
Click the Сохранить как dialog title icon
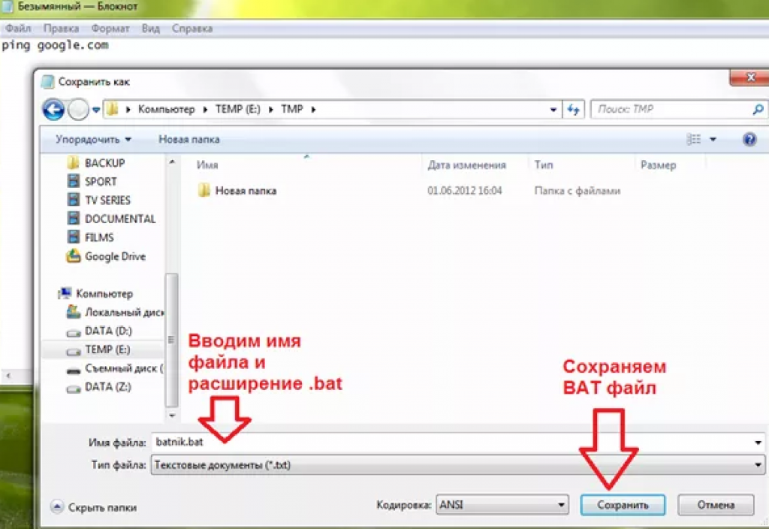point(47,81)
